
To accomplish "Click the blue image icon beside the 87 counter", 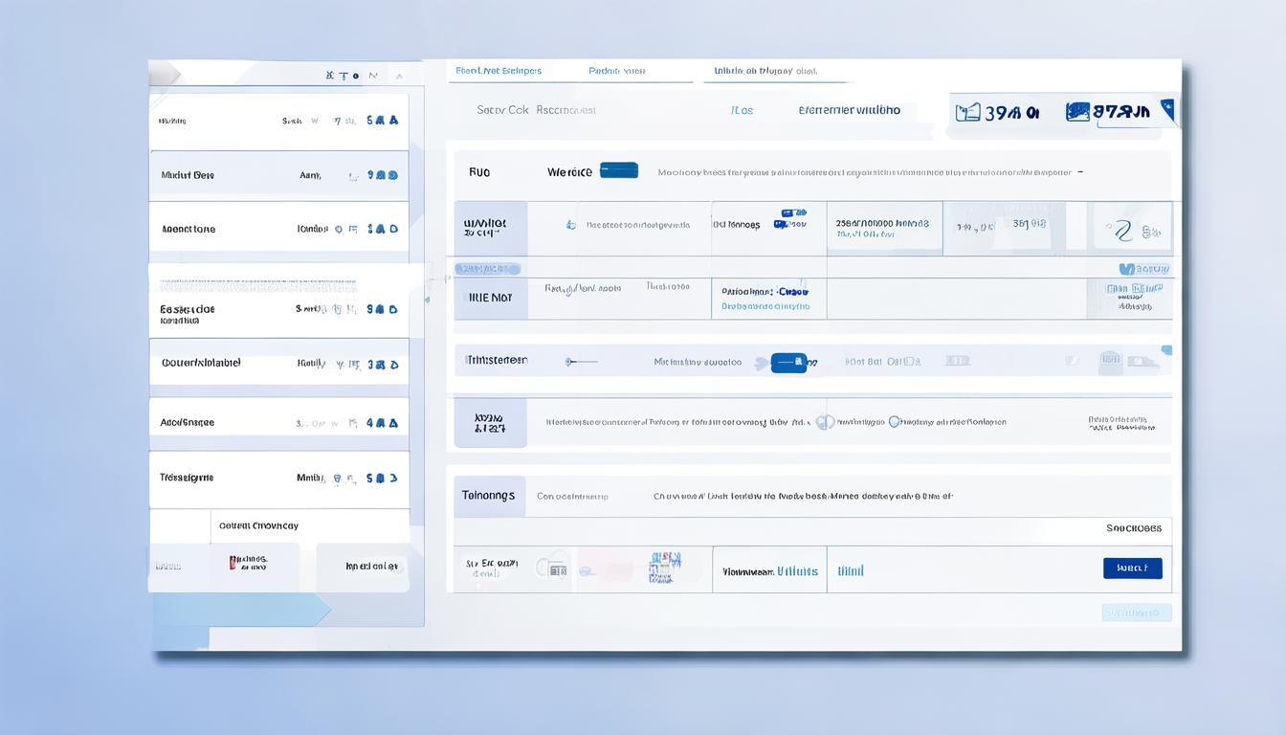I will click(1078, 112).
